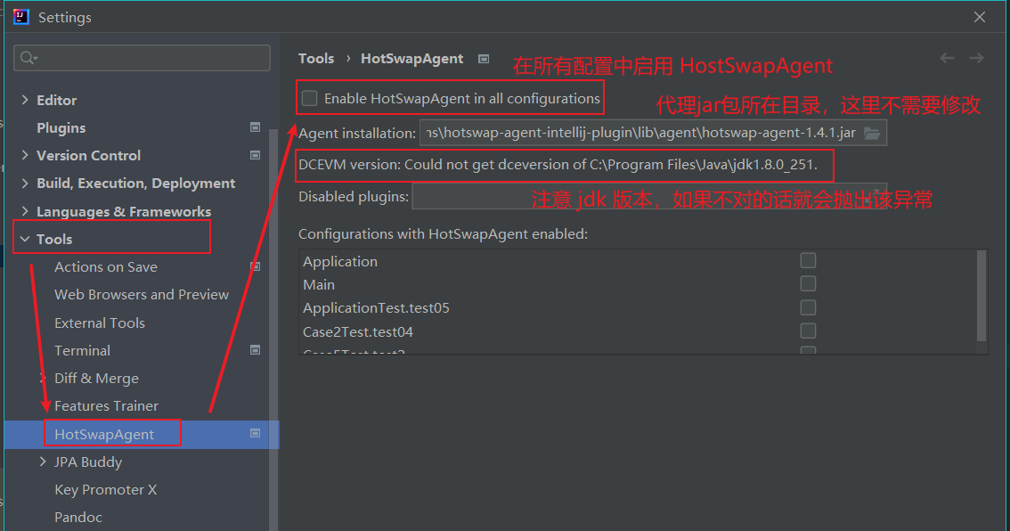The width and height of the screenshot is (1010, 531).
Task: Check the Application configuration checkbox
Action: pos(808,260)
